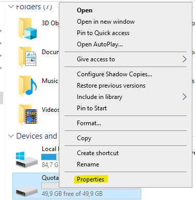This screenshot has height=200, width=195.
Task: Expand the Include in library submenu arrow
Action: click(185, 97)
